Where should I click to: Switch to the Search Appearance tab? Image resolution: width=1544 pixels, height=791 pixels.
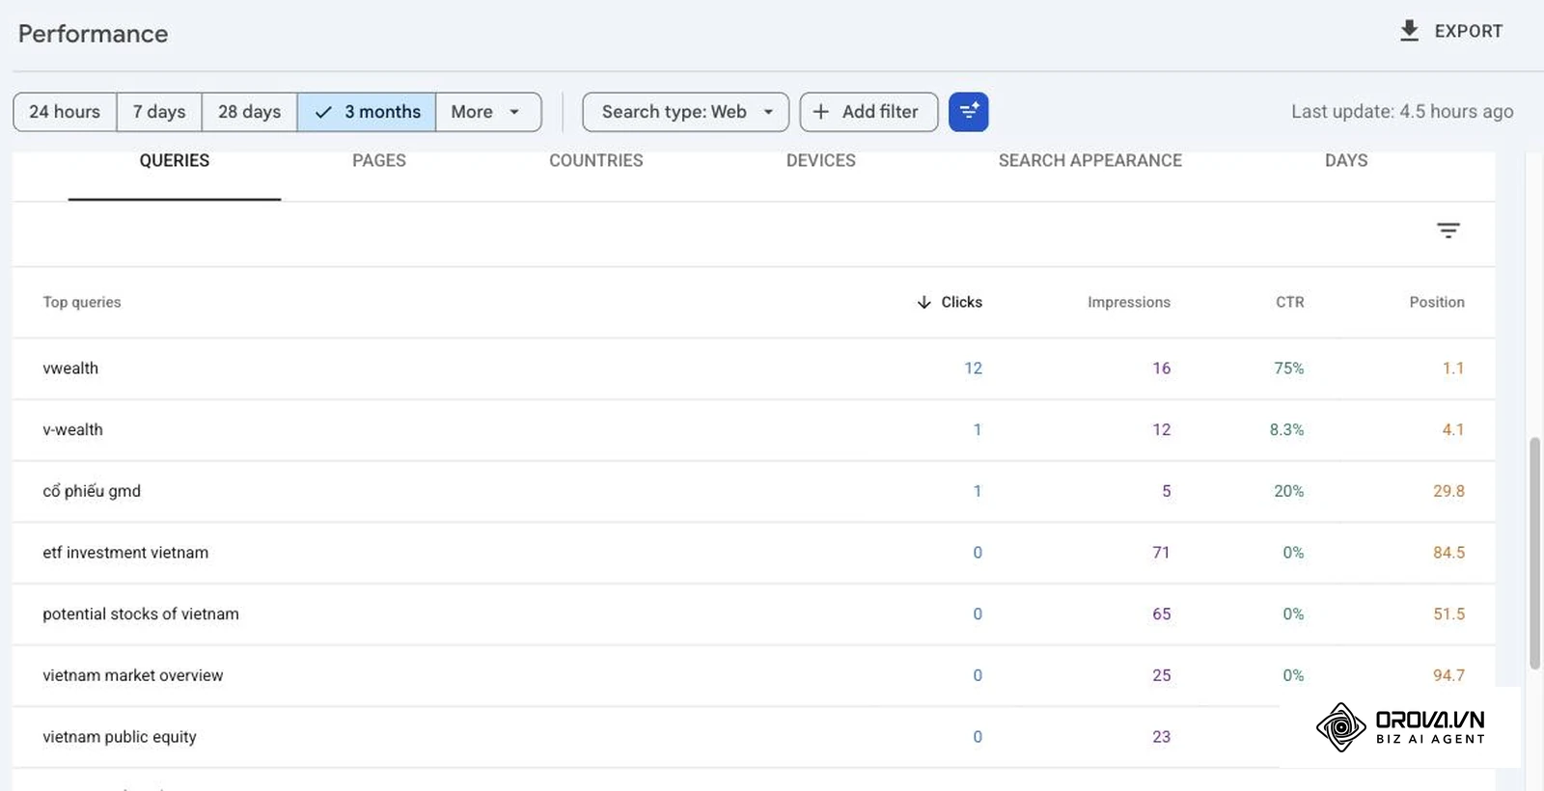pos(1090,161)
